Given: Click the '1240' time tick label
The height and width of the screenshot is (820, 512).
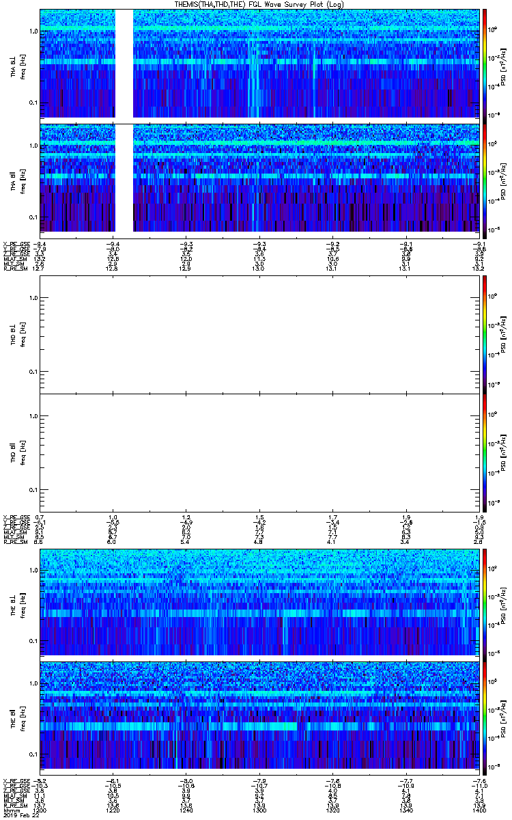Looking at the screenshot, I should click(186, 809).
